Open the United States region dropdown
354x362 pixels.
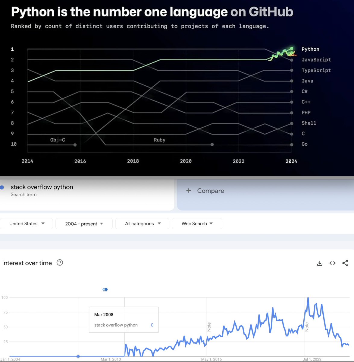pyautogui.click(x=27, y=224)
